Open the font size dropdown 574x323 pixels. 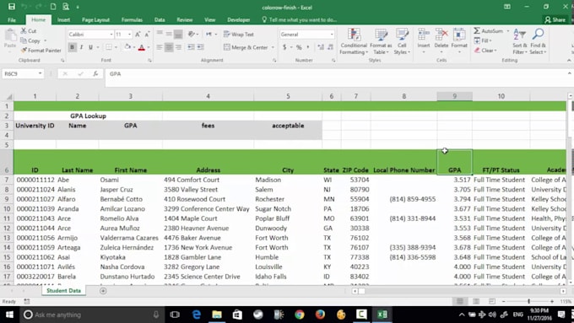pos(130,35)
